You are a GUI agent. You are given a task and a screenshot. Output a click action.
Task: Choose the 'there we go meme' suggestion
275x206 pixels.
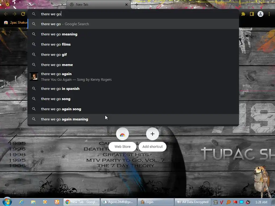133,65
